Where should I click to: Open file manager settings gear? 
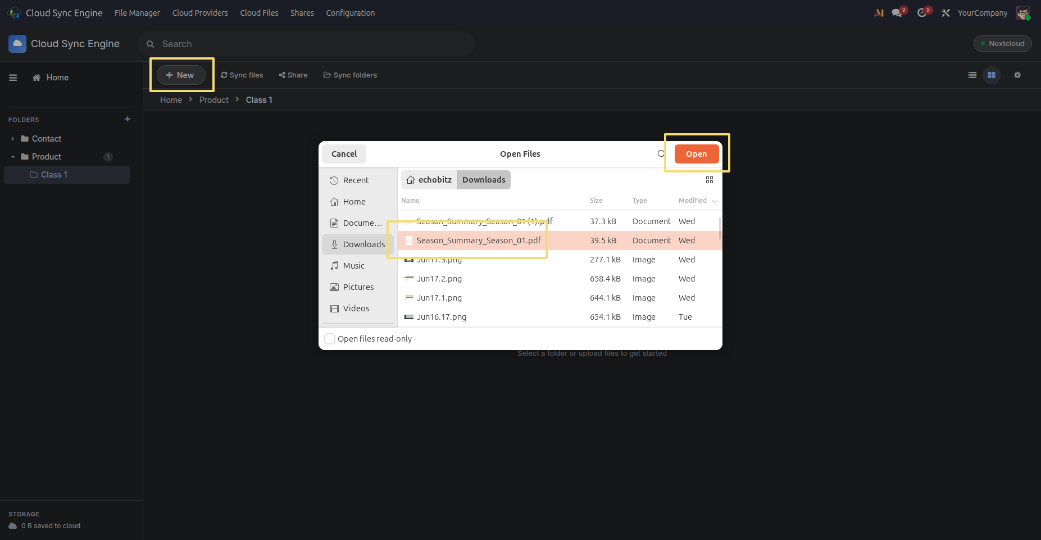1017,75
